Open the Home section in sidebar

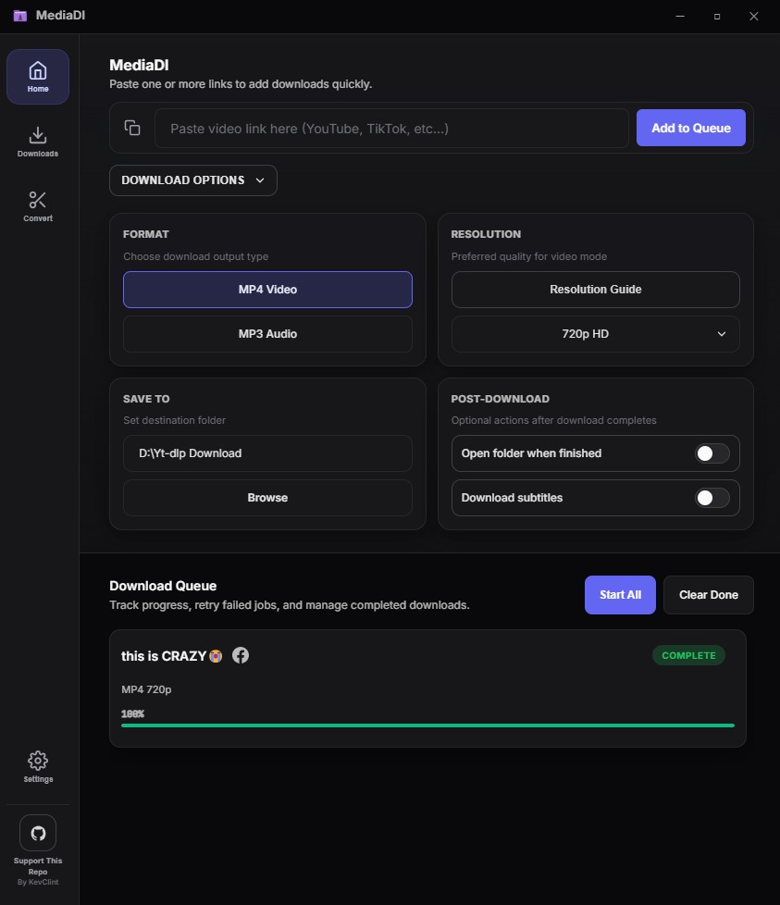pyautogui.click(x=37, y=76)
